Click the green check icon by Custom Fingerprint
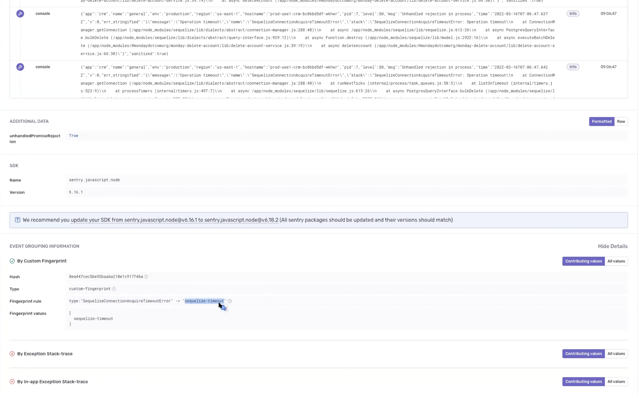Image resolution: width=638 pixels, height=395 pixels. (x=12, y=261)
